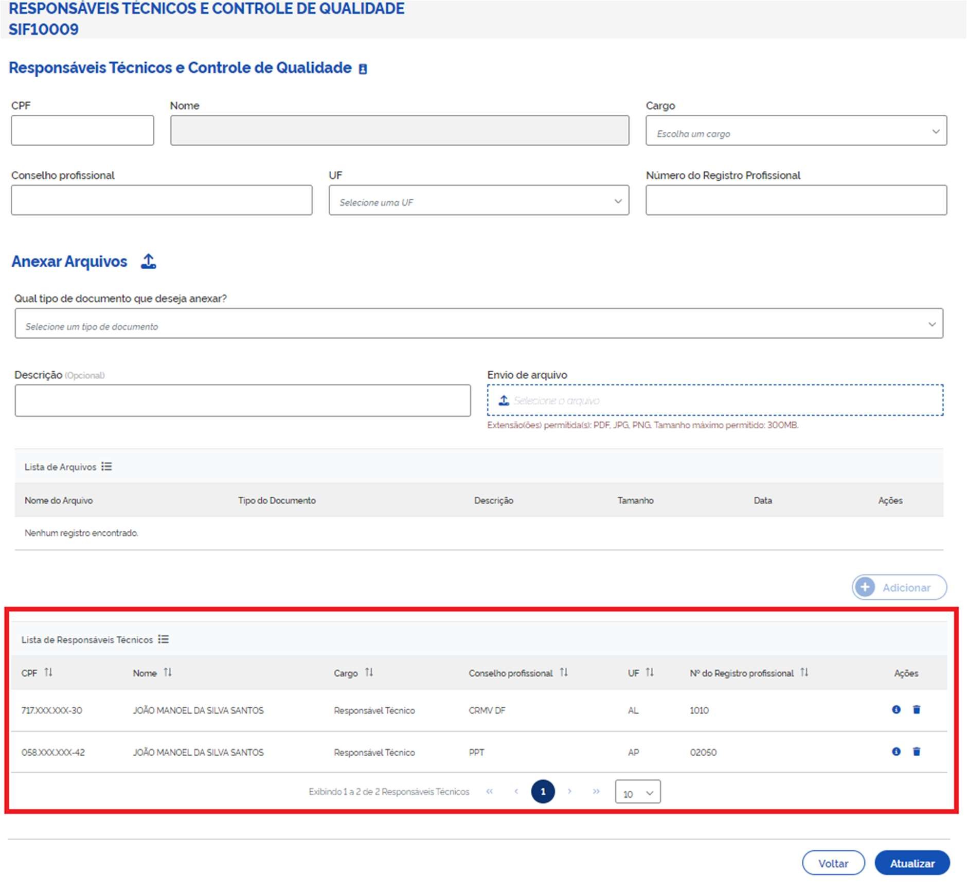967x889 pixels.
Task: Sort list by UF column
Action: (x=650, y=672)
